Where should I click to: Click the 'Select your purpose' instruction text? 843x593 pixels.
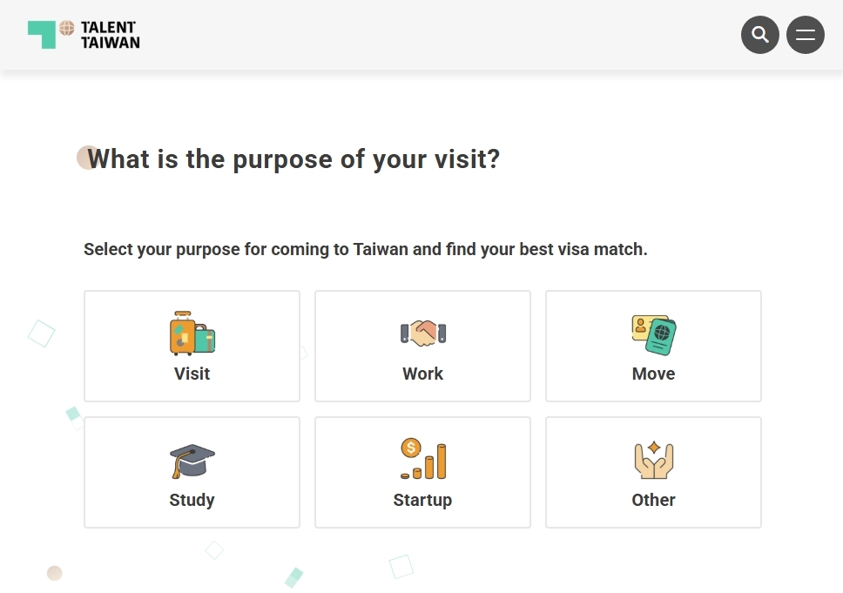(366, 249)
